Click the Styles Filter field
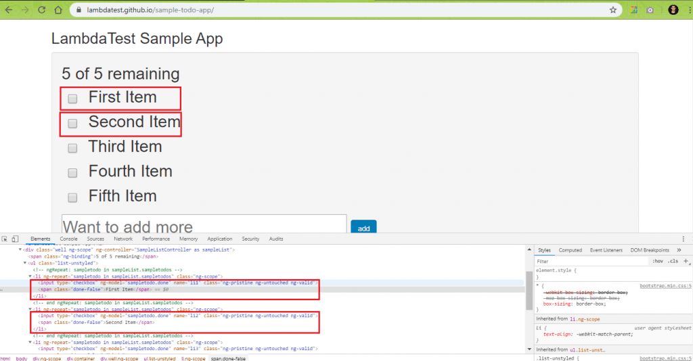This screenshot has width=693, height=361. (592, 261)
